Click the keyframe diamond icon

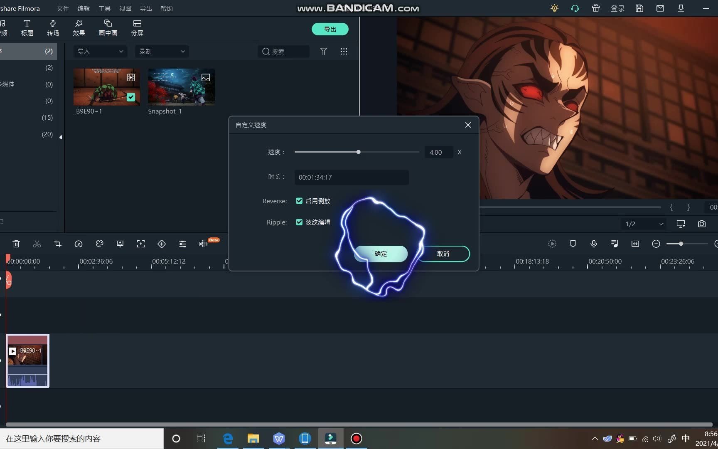(162, 244)
